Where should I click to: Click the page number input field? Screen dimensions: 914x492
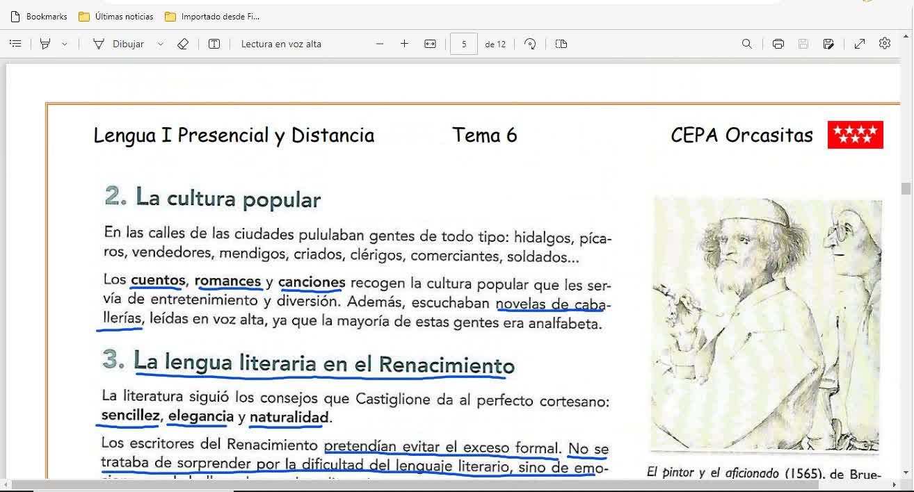[464, 44]
